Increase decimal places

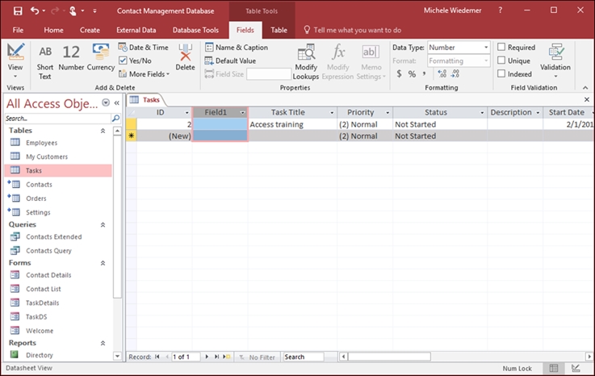442,73
